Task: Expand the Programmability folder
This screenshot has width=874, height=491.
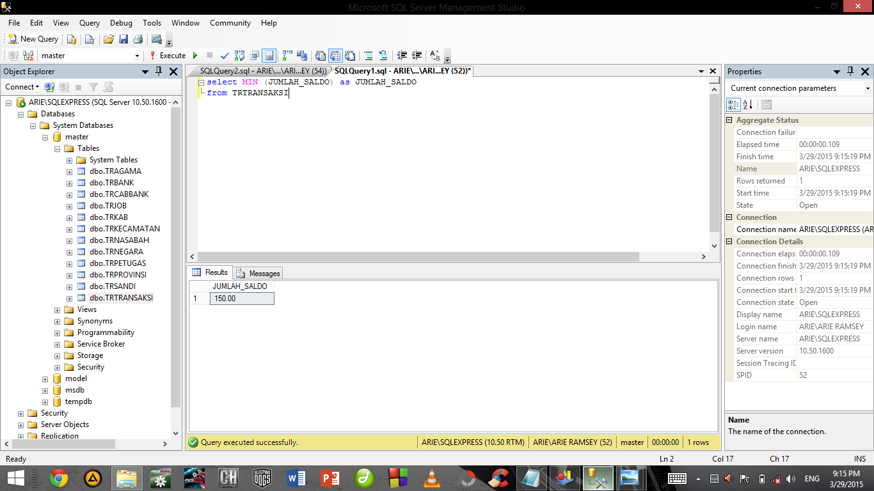Action: (57, 332)
